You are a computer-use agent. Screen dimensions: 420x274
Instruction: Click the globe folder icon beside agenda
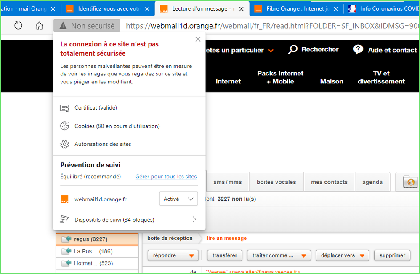(x=410, y=182)
